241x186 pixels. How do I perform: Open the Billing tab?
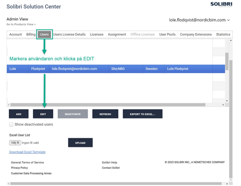[31, 34]
